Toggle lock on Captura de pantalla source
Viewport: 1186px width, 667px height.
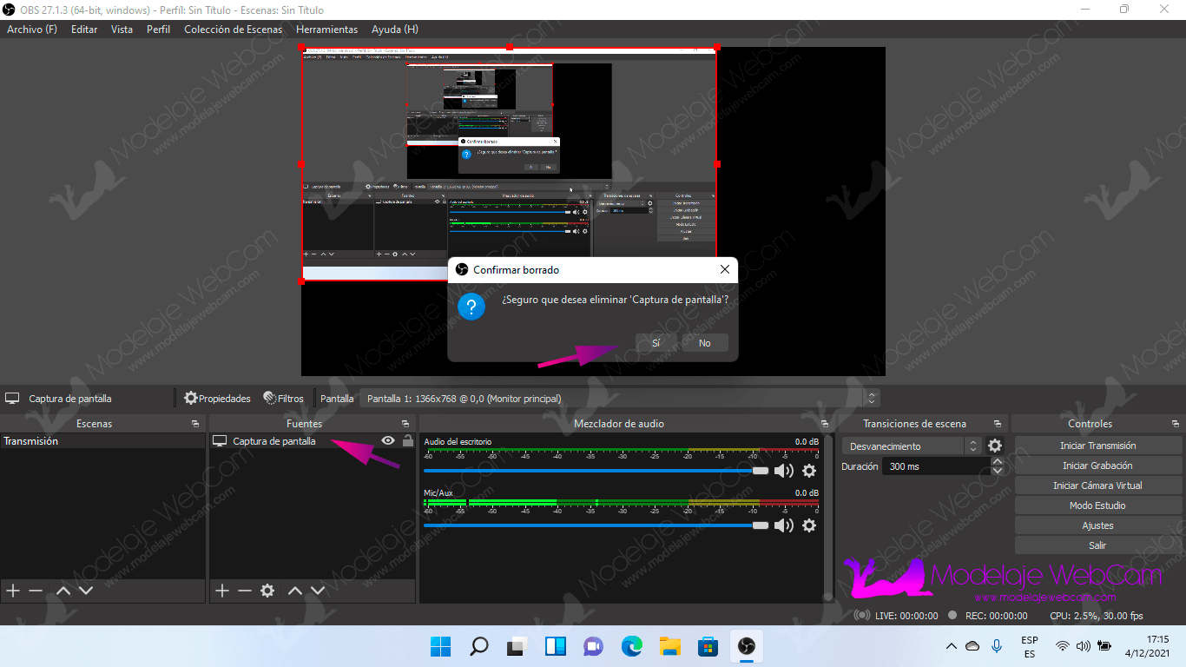[x=407, y=441]
